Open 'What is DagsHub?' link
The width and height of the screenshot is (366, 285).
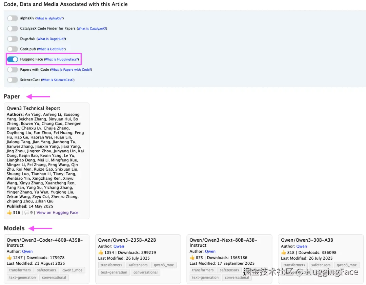point(52,39)
